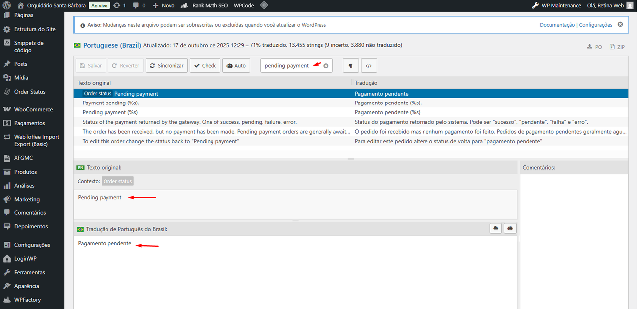Open the WordPress logo menu
Image resolution: width=637 pixels, height=309 pixels.
[7, 5]
